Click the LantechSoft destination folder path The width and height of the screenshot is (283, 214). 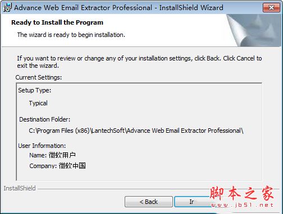click(136, 131)
